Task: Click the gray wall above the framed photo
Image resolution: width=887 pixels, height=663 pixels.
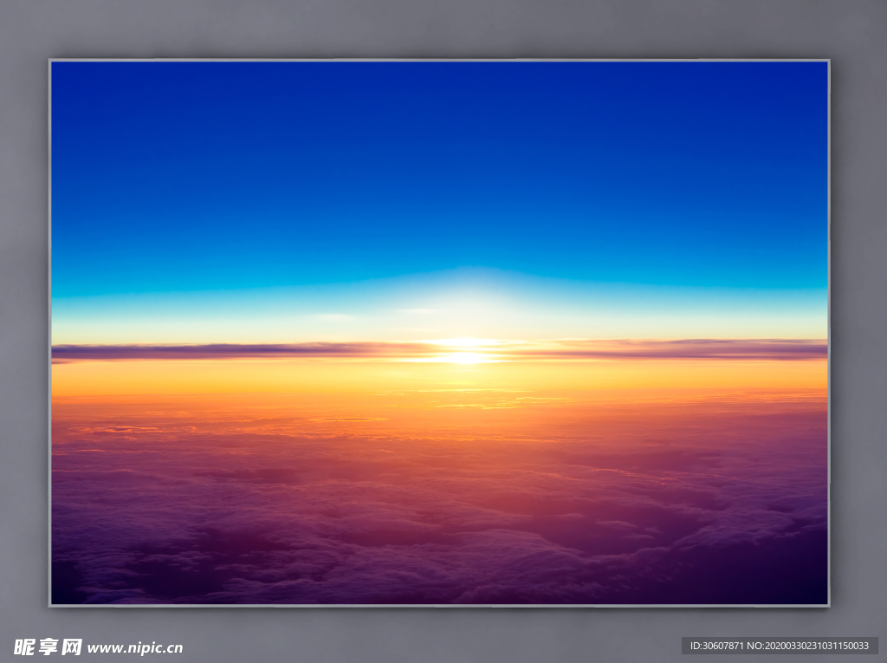Action: tap(439, 29)
